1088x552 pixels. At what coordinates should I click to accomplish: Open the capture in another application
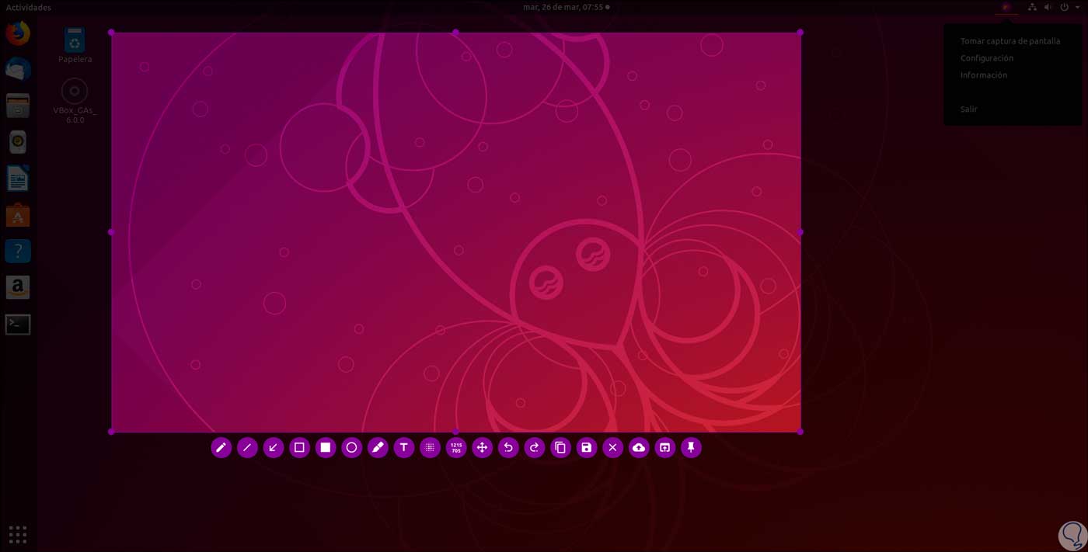pyautogui.click(x=665, y=447)
